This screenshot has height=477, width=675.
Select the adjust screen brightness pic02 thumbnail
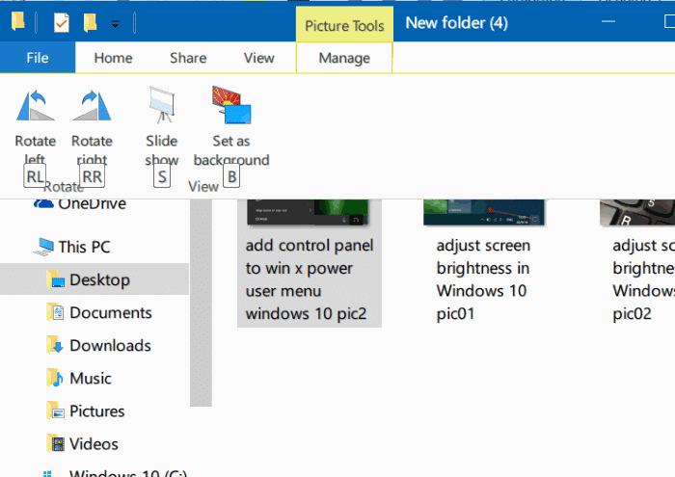coord(637,212)
